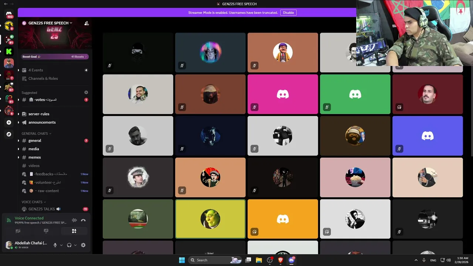
Task: Expand the Boost Goal 41 Boosts bar
Action: click(55, 57)
